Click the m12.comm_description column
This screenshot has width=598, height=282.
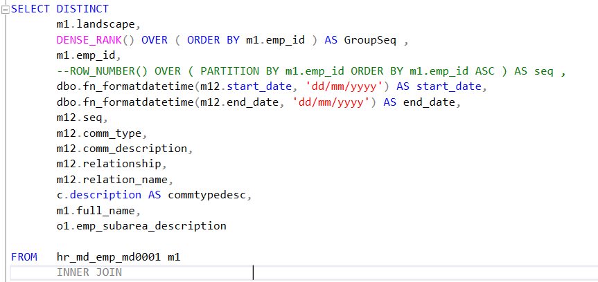click(x=122, y=149)
